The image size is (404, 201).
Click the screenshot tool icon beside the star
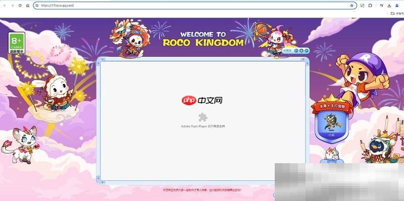pos(362,6)
